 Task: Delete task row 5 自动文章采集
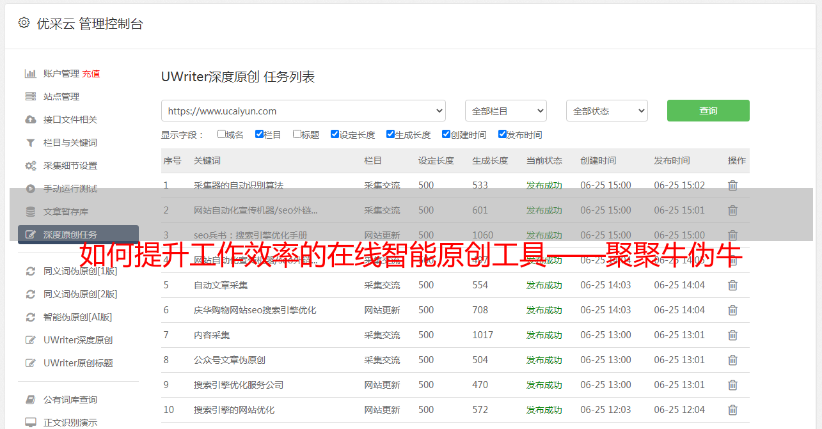pos(733,285)
